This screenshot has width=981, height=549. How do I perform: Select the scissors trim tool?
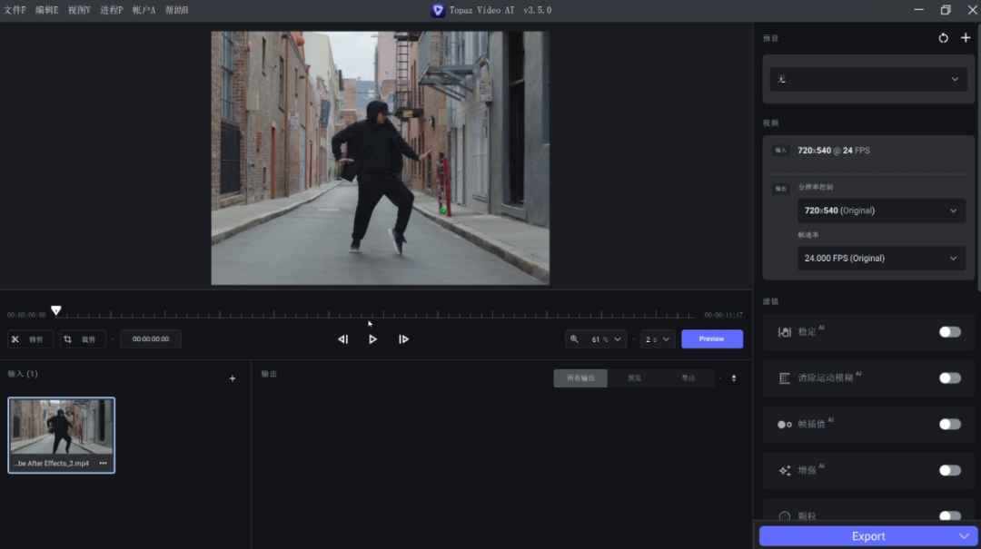click(30, 339)
